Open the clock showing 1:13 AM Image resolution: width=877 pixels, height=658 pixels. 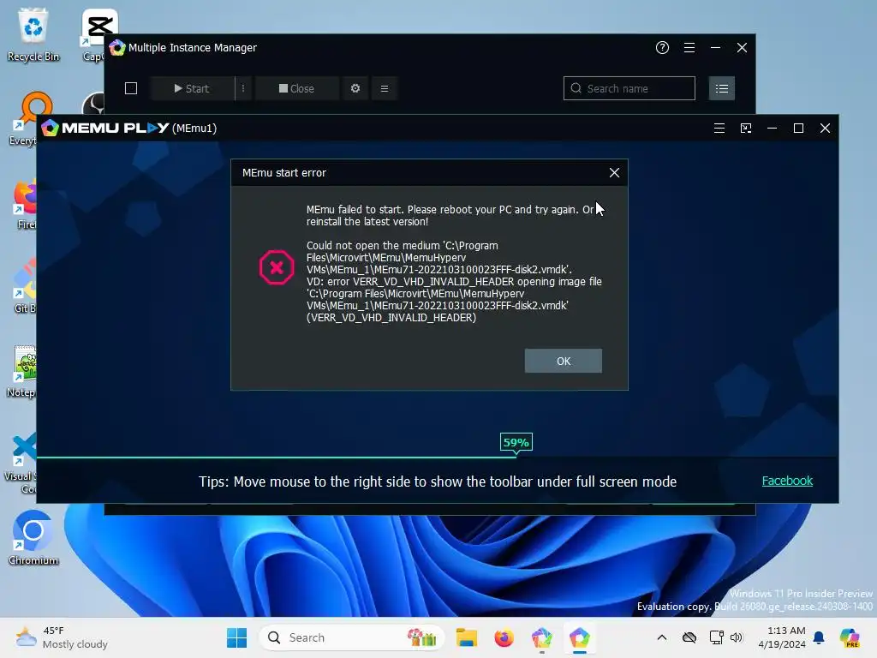(782, 637)
